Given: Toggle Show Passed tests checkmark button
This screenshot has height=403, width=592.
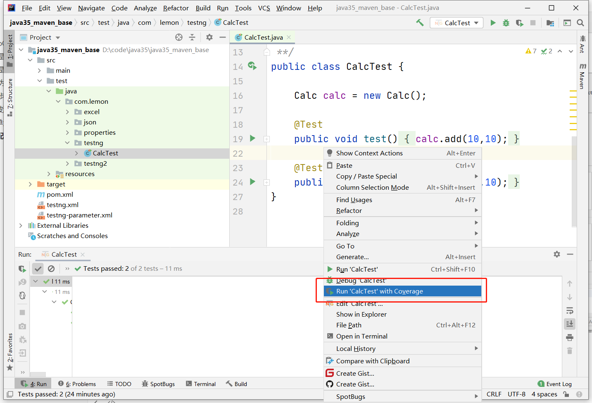Looking at the screenshot, I should [x=38, y=269].
